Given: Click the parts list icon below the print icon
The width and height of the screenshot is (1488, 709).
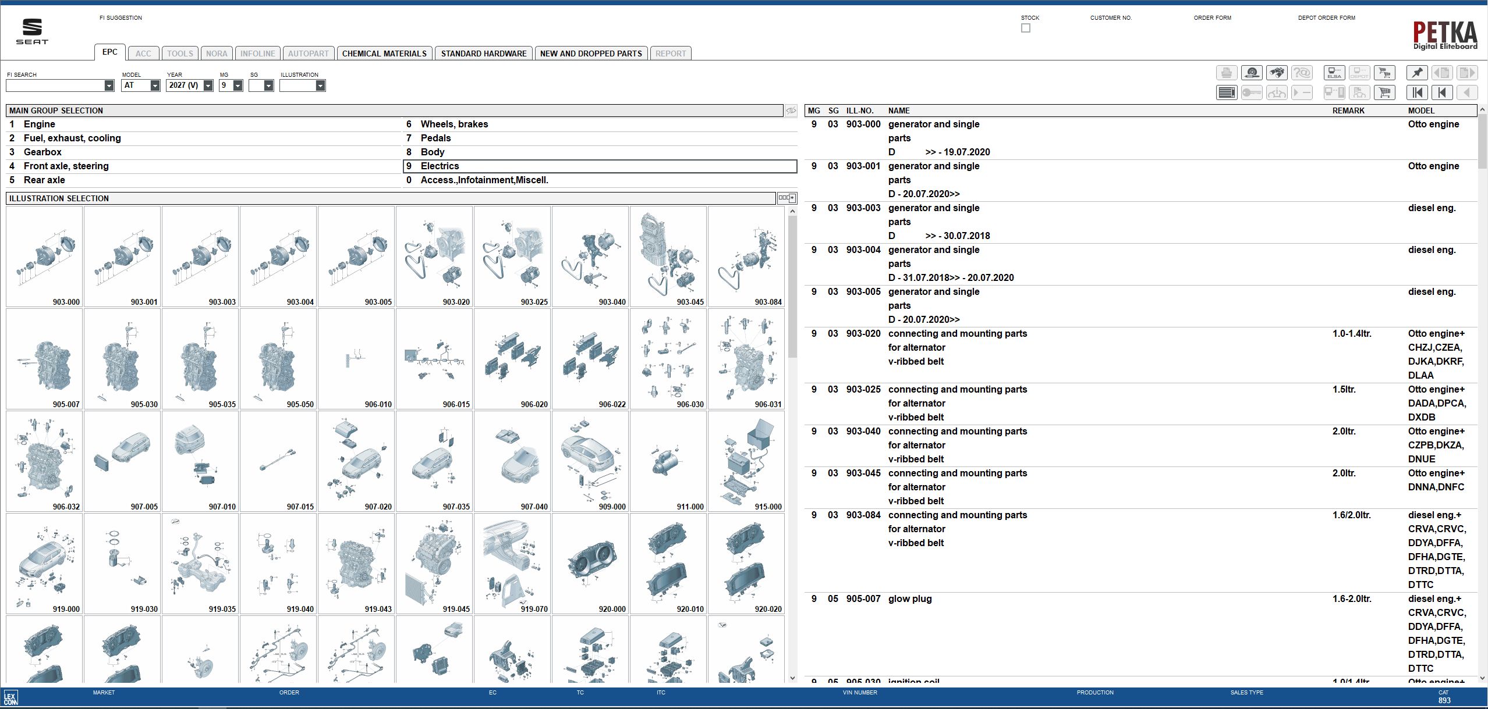Looking at the screenshot, I should coord(1227,92).
